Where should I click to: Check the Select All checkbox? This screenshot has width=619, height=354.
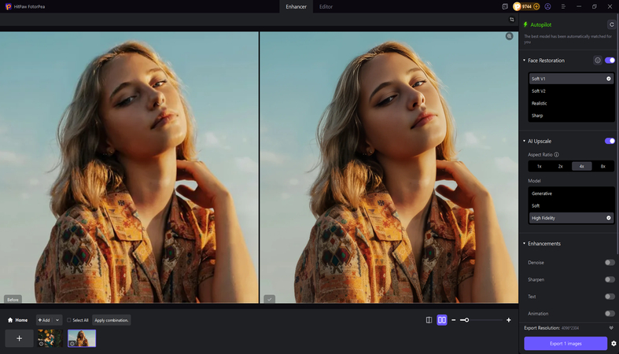69,320
